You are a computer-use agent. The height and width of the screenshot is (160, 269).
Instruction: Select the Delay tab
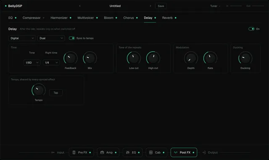[148, 18]
